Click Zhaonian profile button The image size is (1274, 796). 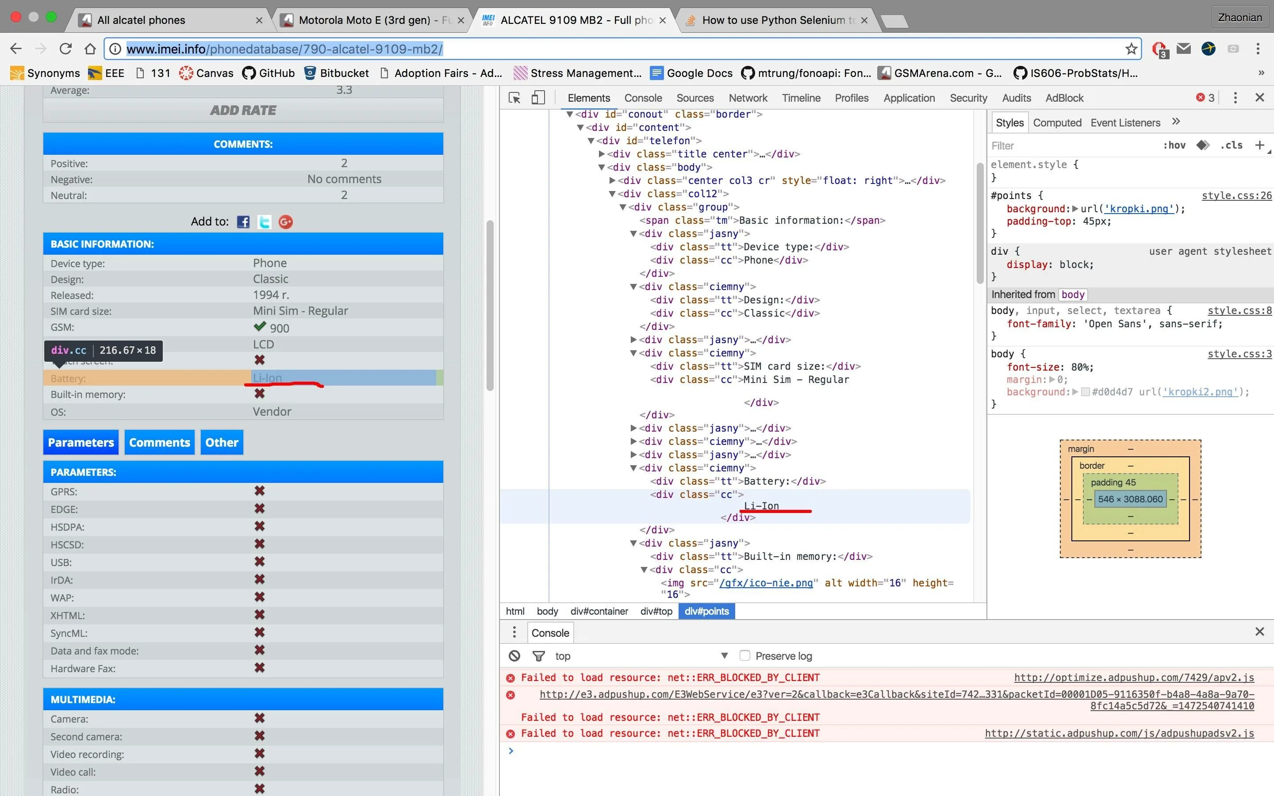[1240, 17]
